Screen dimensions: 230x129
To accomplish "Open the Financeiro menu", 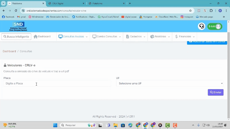I will click(x=185, y=36).
